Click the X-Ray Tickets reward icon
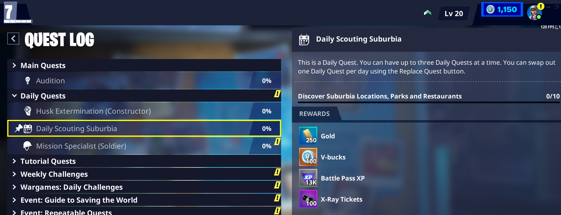This screenshot has height=215, width=561. pos(308,199)
